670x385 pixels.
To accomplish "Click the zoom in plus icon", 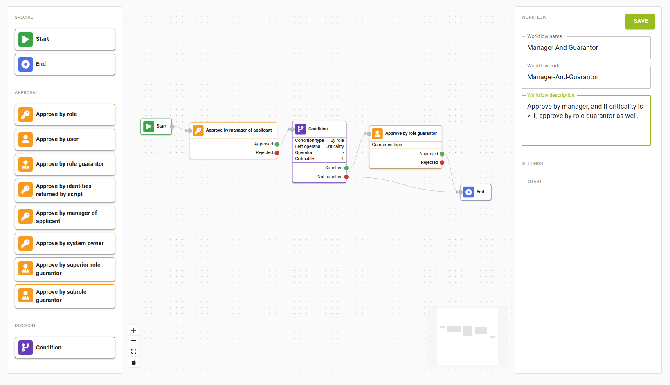I will (134, 330).
